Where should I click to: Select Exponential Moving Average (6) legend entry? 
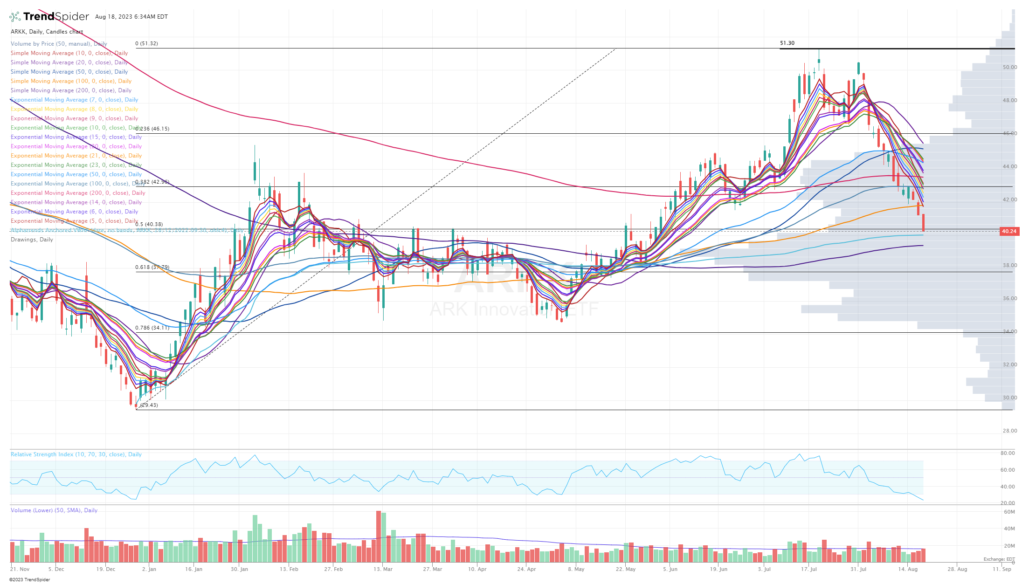[74, 212]
